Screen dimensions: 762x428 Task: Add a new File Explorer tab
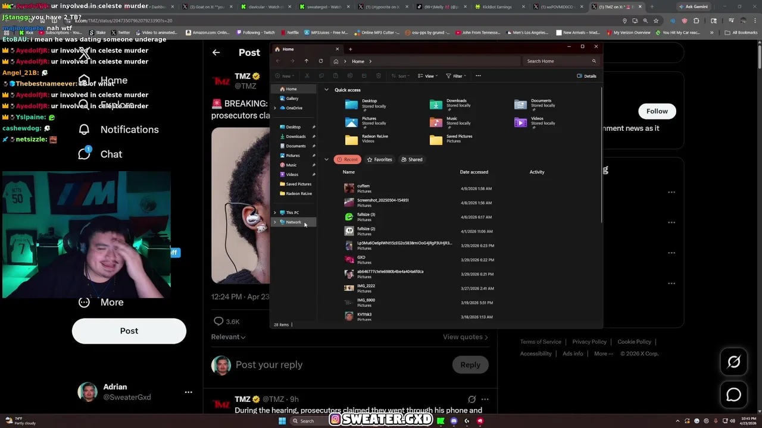coord(350,49)
